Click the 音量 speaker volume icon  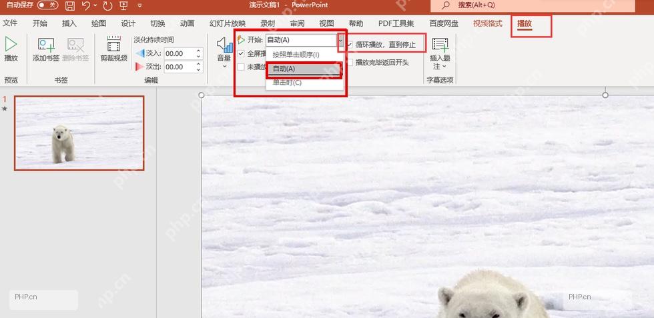224,44
